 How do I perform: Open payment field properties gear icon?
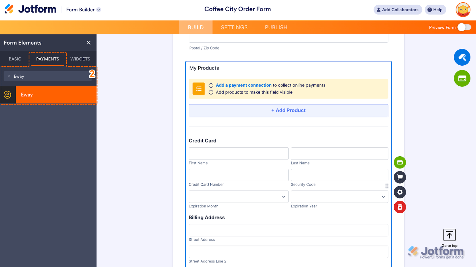tap(400, 192)
